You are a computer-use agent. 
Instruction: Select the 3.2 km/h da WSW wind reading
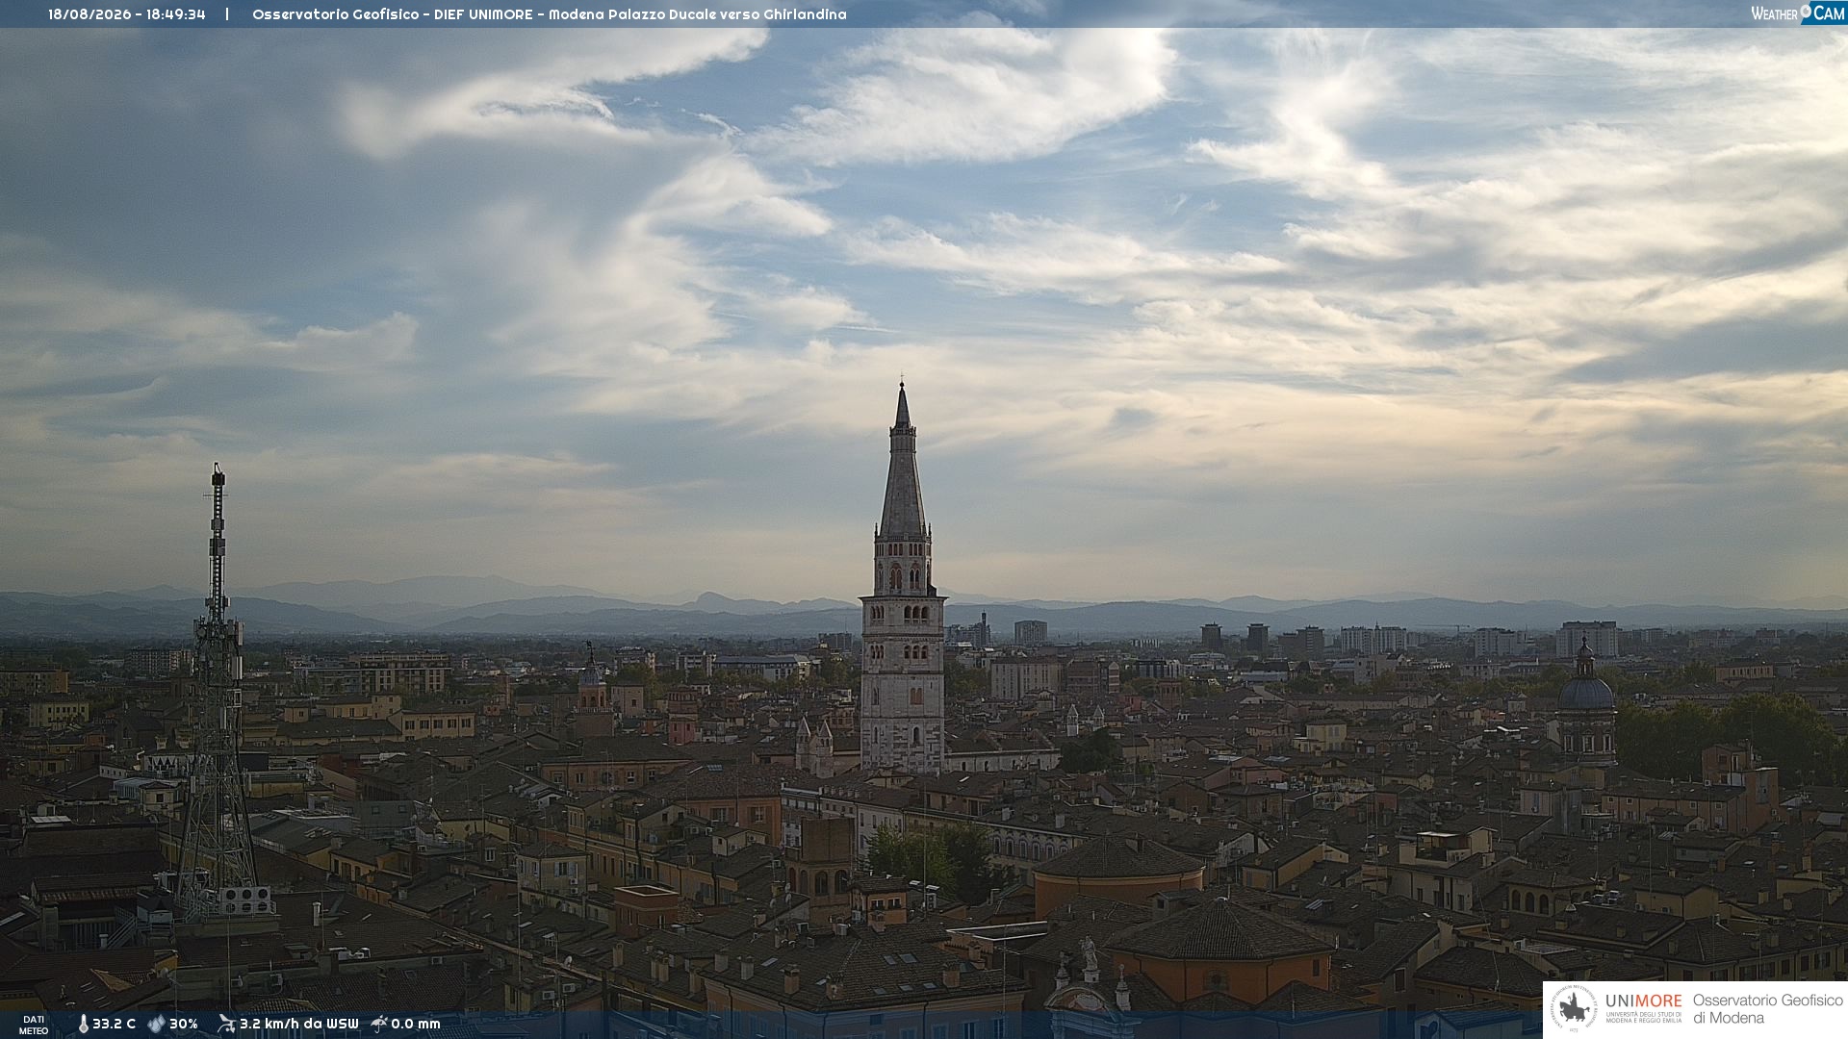point(298,1024)
